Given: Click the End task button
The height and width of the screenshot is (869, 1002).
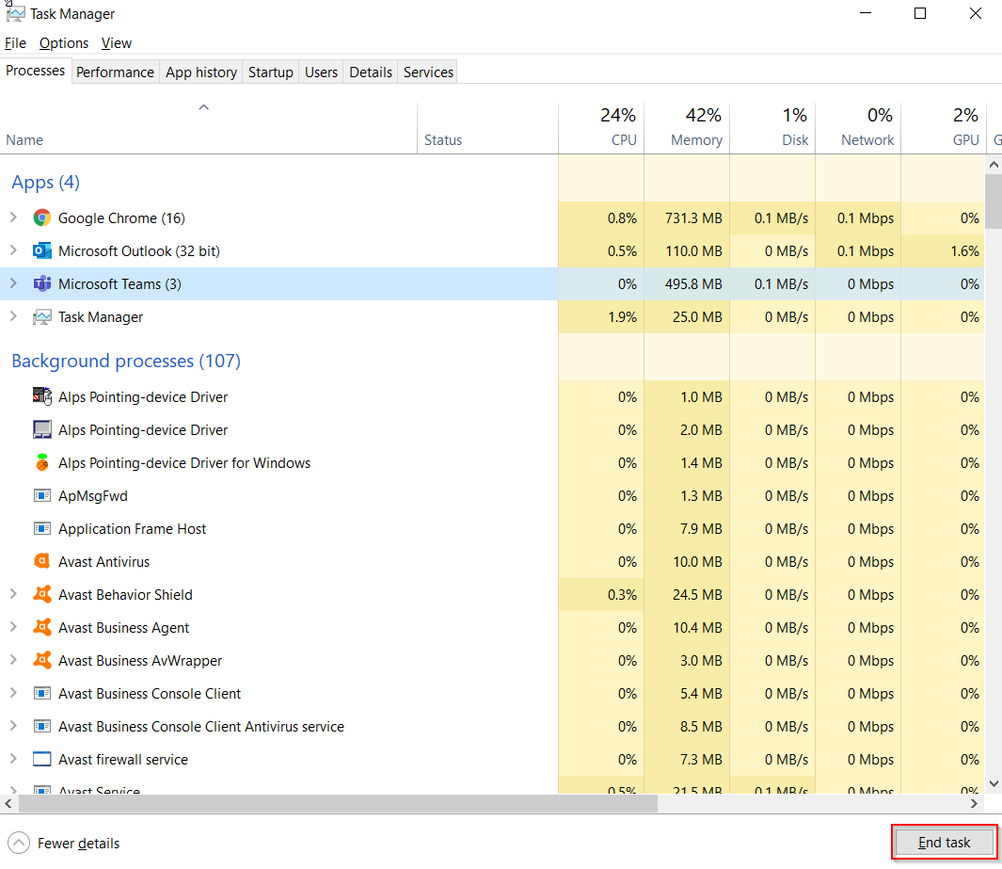Looking at the screenshot, I should coord(944,842).
